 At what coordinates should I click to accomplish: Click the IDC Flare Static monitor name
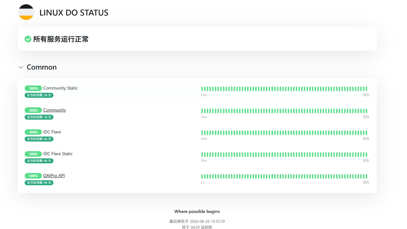[x=58, y=154]
